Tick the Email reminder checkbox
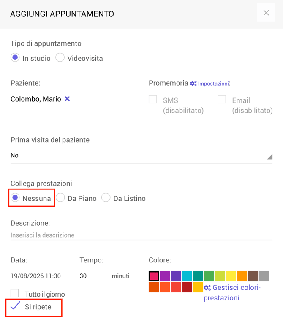The image size is (283, 327). point(222,99)
